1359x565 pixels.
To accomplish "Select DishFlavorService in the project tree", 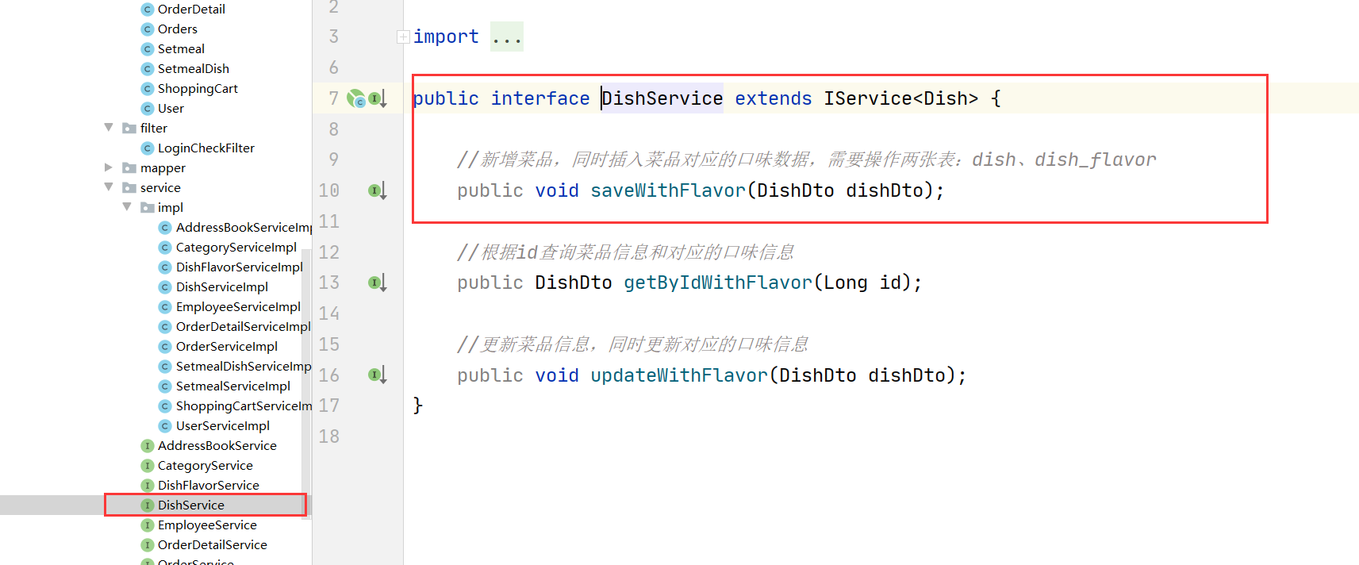I will [208, 486].
